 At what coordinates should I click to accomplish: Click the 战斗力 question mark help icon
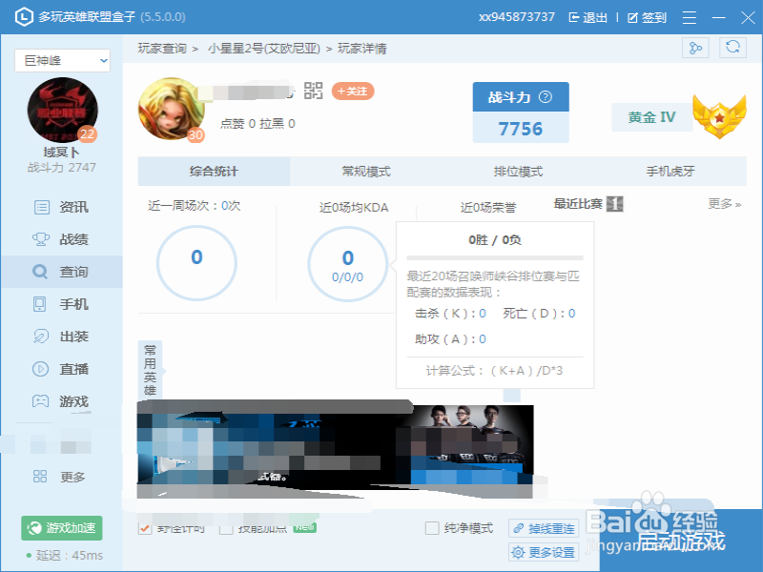546,97
